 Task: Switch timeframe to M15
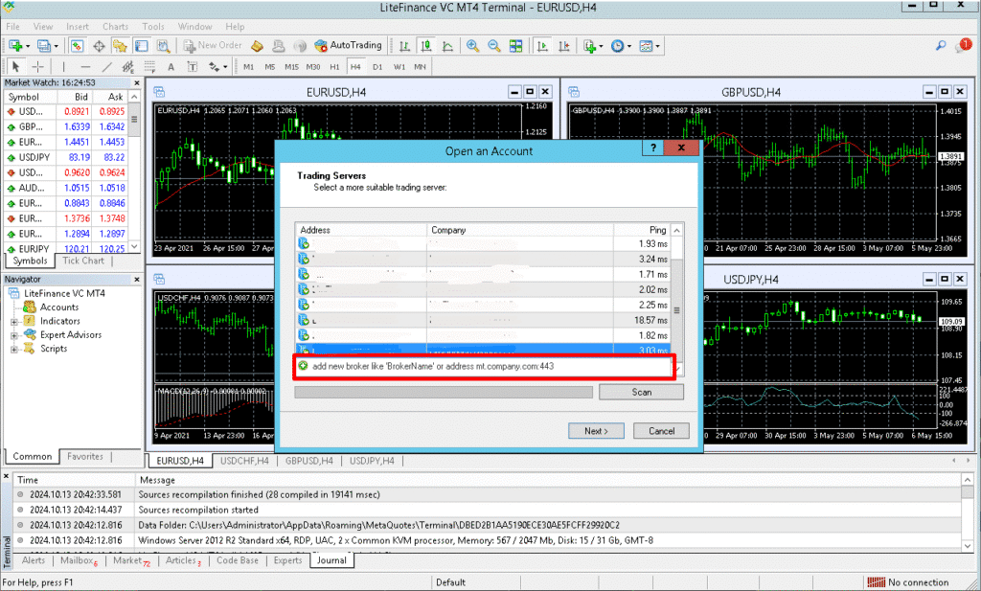(291, 66)
